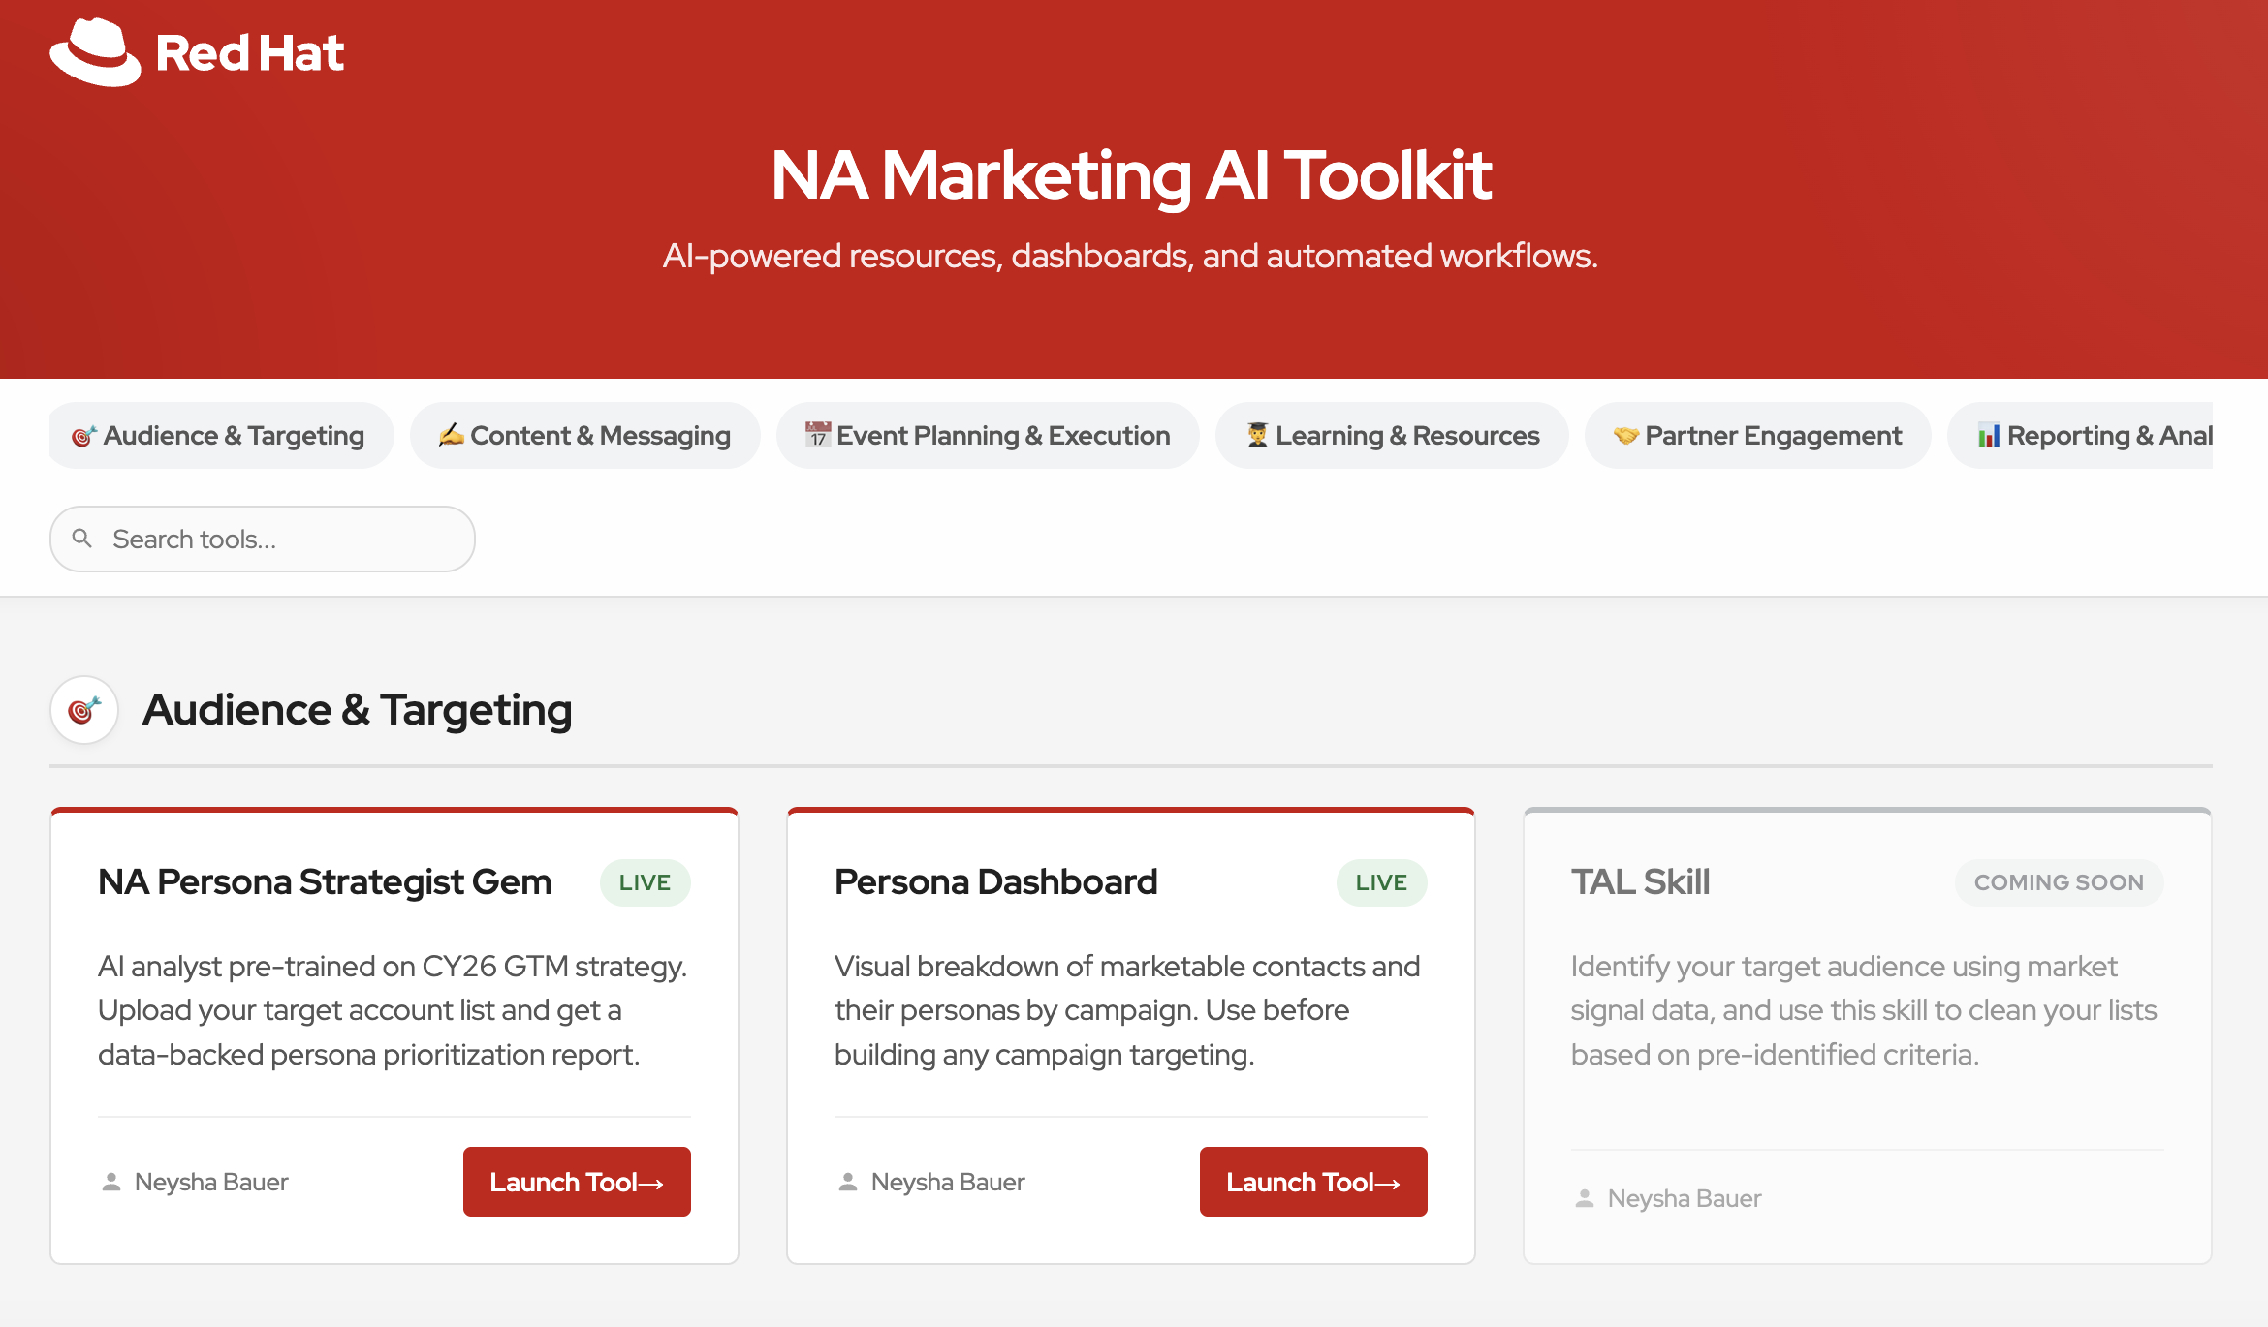
Task: Click LIVE badge on Persona Dashboard card
Action: [1382, 882]
